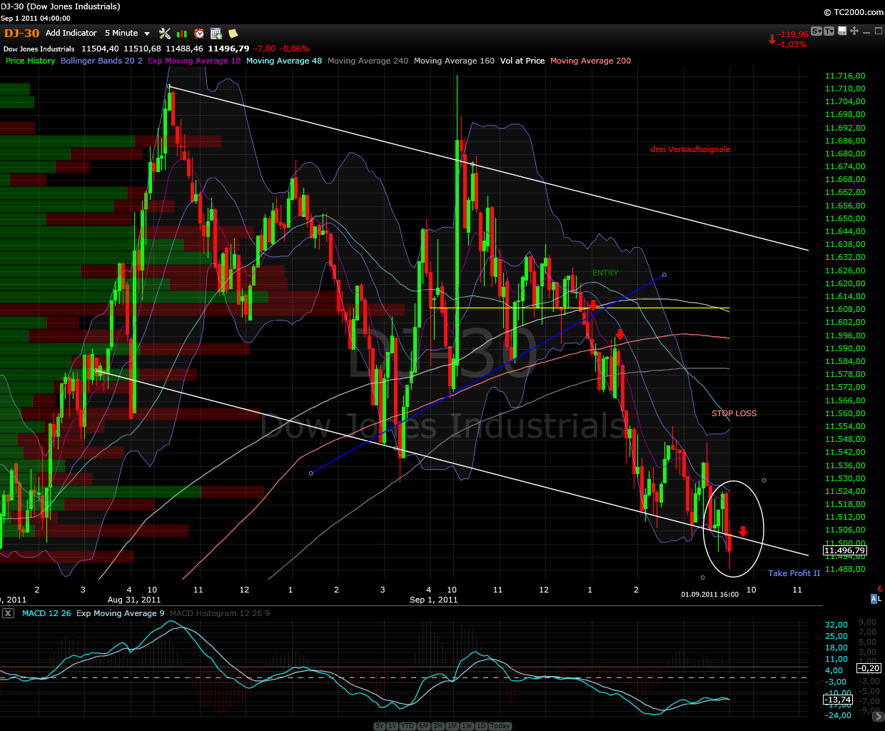Select the bar chart style icon

coord(181,34)
